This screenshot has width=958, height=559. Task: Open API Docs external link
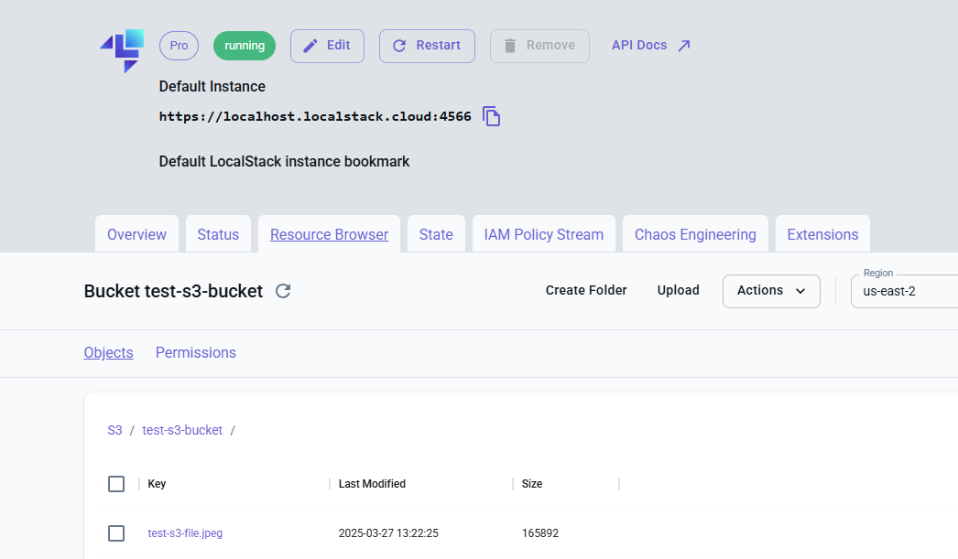[651, 46]
